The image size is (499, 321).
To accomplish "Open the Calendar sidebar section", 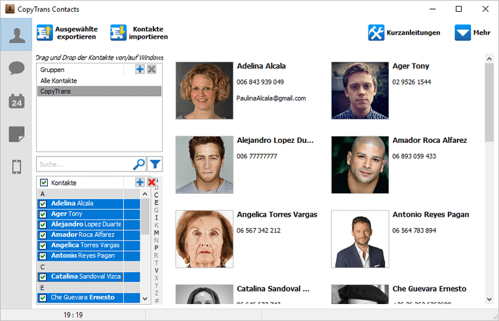I will pyautogui.click(x=16, y=102).
